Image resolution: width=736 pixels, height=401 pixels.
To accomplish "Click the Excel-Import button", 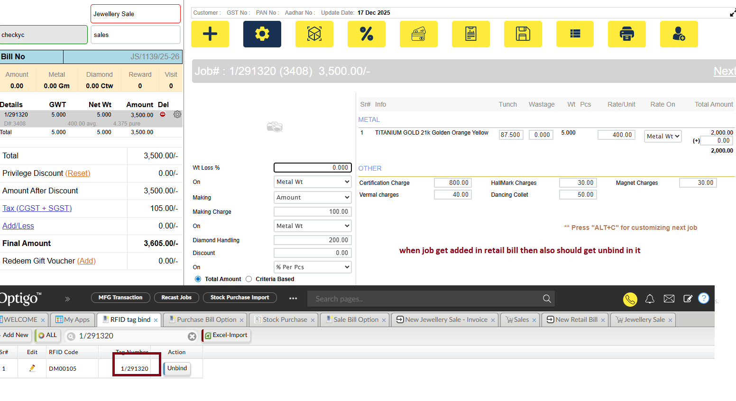I will click(x=226, y=335).
